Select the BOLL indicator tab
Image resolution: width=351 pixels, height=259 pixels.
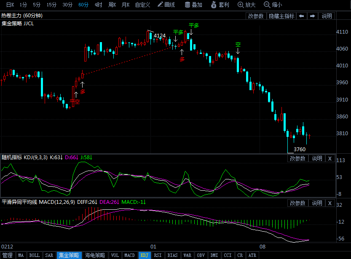coord(35,255)
